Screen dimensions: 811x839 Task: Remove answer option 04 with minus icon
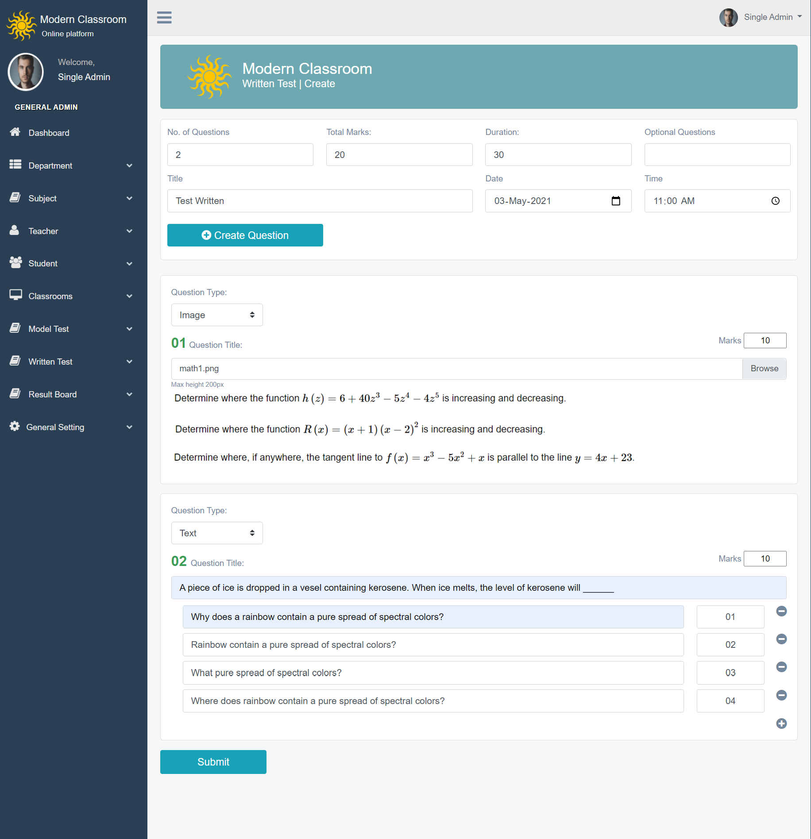781,695
